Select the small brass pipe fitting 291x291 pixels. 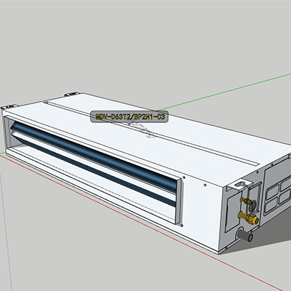pyautogui.click(x=245, y=200)
